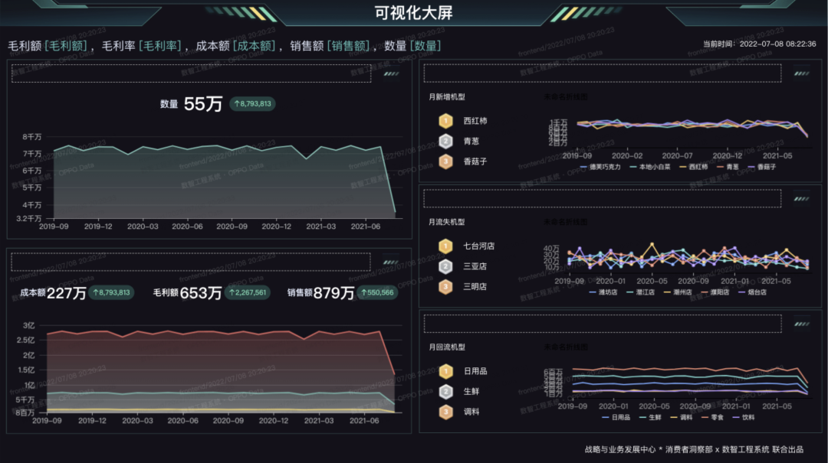
Task: Click the current time 2022-07-08 08:22:36
Action: tap(778, 44)
